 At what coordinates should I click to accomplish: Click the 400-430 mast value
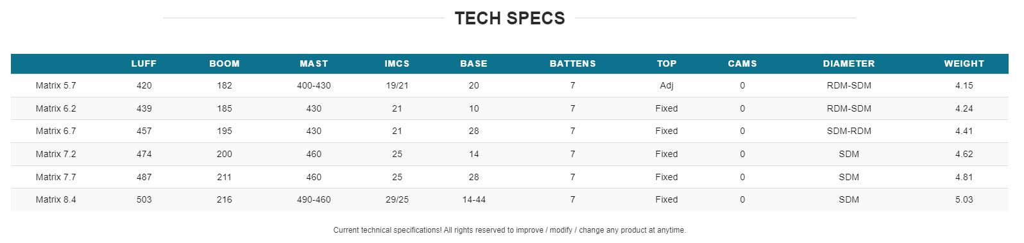point(314,85)
